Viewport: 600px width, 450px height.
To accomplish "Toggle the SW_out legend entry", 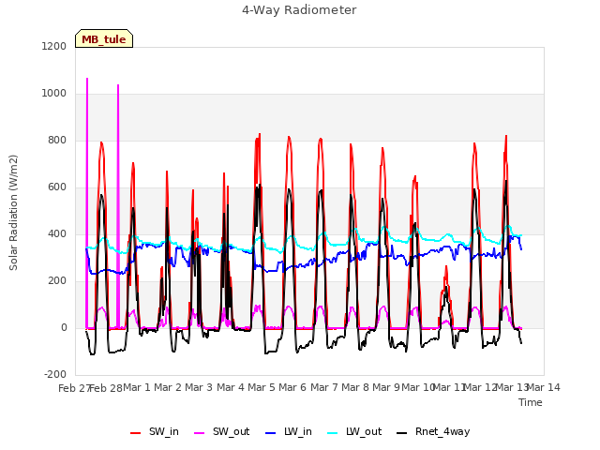I will click(222, 431).
